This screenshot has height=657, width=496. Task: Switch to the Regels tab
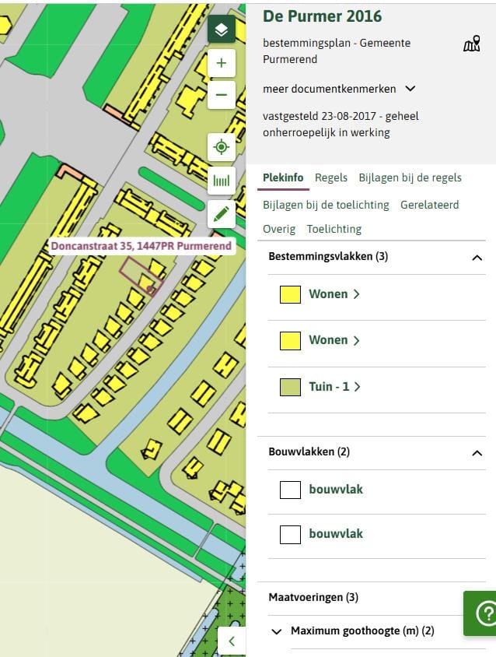coord(331,177)
